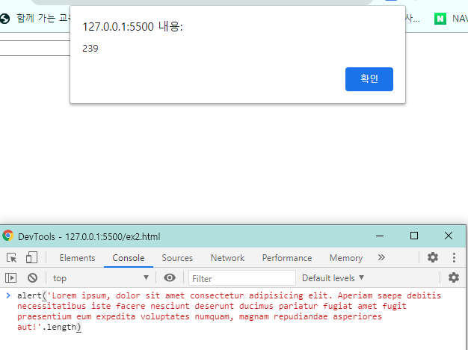Maximize the DevTools window

click(414, 236)
